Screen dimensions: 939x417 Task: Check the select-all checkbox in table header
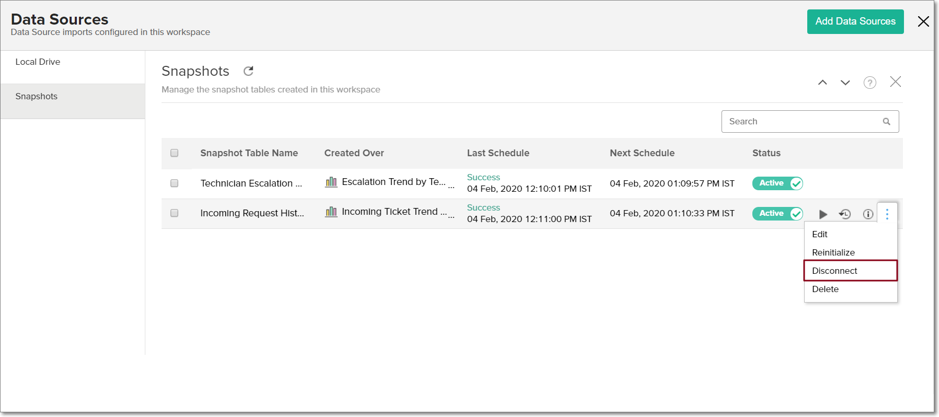point(175,153)
